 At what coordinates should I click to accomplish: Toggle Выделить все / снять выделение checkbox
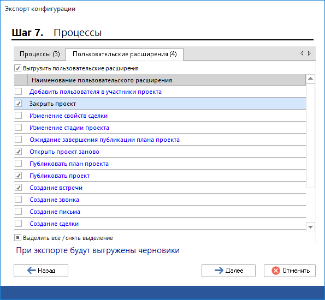tap(17, 238)
